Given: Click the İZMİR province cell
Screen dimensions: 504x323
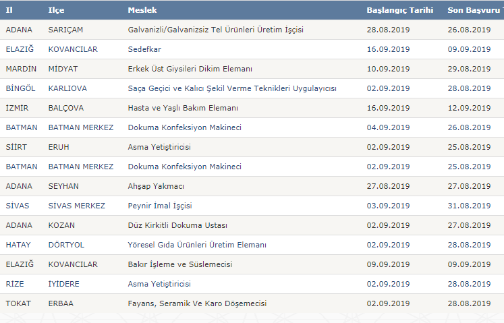Looking at the screenshot, I should [17, 108].
